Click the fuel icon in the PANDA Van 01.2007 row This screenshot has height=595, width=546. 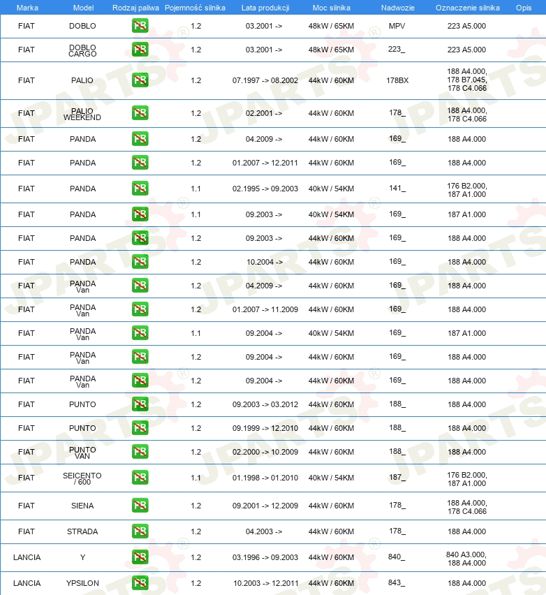tap(140, 309)
